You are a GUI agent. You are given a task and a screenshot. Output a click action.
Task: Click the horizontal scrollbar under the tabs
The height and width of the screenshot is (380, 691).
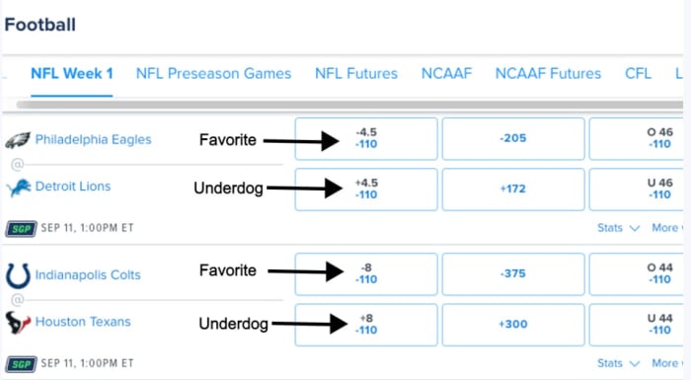point(349,105)
